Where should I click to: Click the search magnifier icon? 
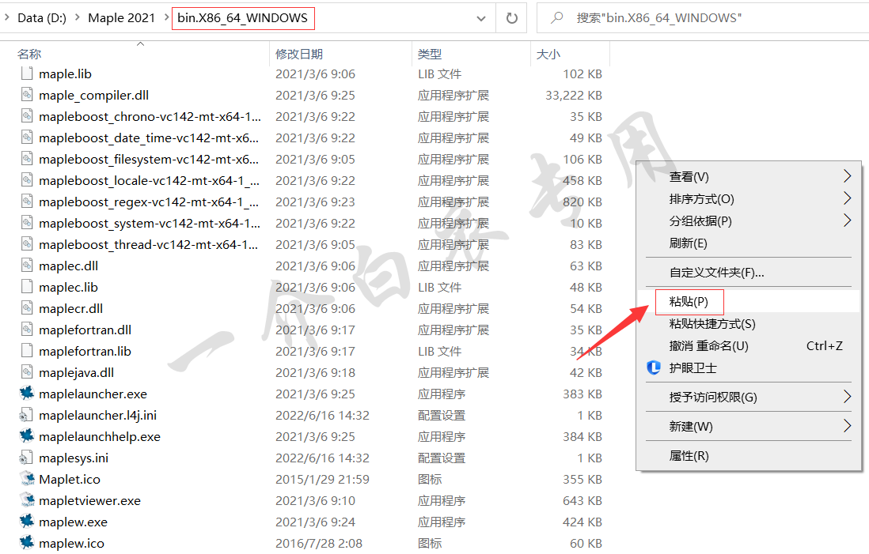pyautogui.click(x=556, y=17)
